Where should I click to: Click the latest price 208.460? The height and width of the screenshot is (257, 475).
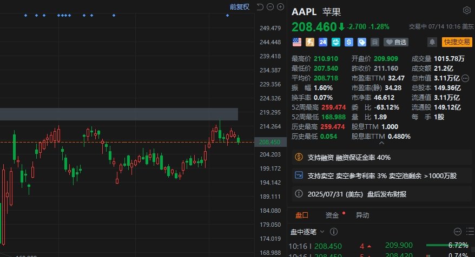[314, 27]
